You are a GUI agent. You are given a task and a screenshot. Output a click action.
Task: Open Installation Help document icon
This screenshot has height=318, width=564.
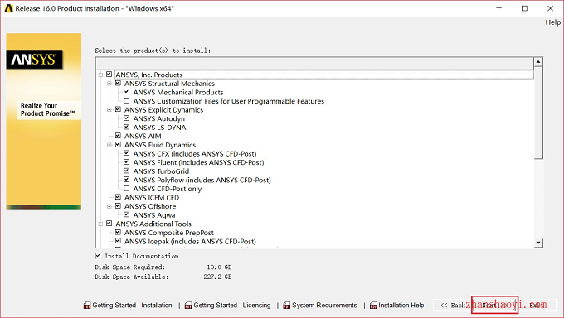click(373, 306)
